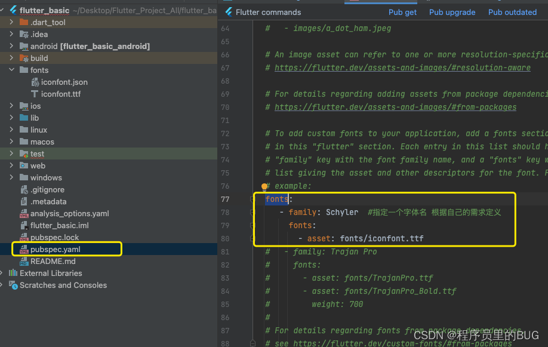The height and width of the screenshot is (347, 548).
Task: Open the resolution-aware docs link
Action: coord(402,68)
